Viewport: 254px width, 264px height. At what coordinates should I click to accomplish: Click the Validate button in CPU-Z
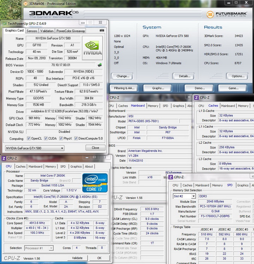click(77, 258)
